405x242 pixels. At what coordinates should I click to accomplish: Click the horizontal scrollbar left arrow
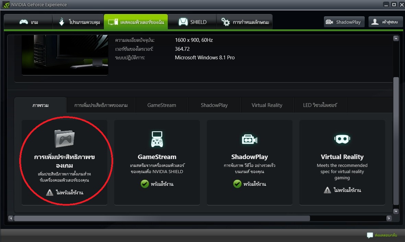[x=11, y=218]
